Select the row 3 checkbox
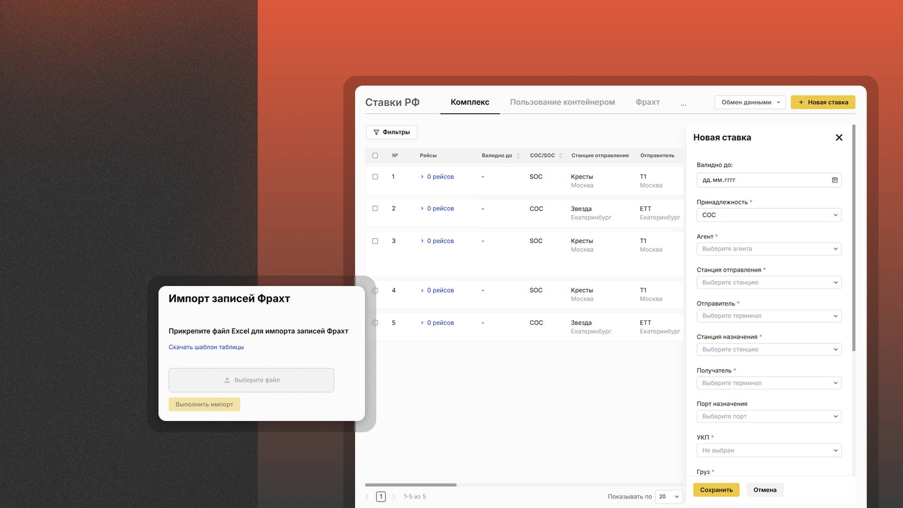 (375, 241)
